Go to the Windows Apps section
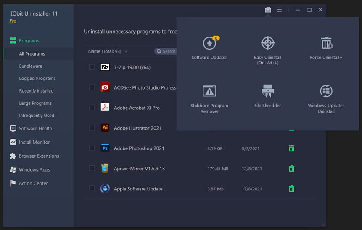The image size is (362, 230). (34, 170)
